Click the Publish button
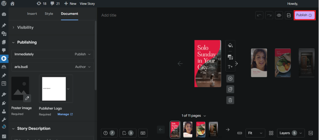Viewport: 319px width, 140px height. point(305,15)
